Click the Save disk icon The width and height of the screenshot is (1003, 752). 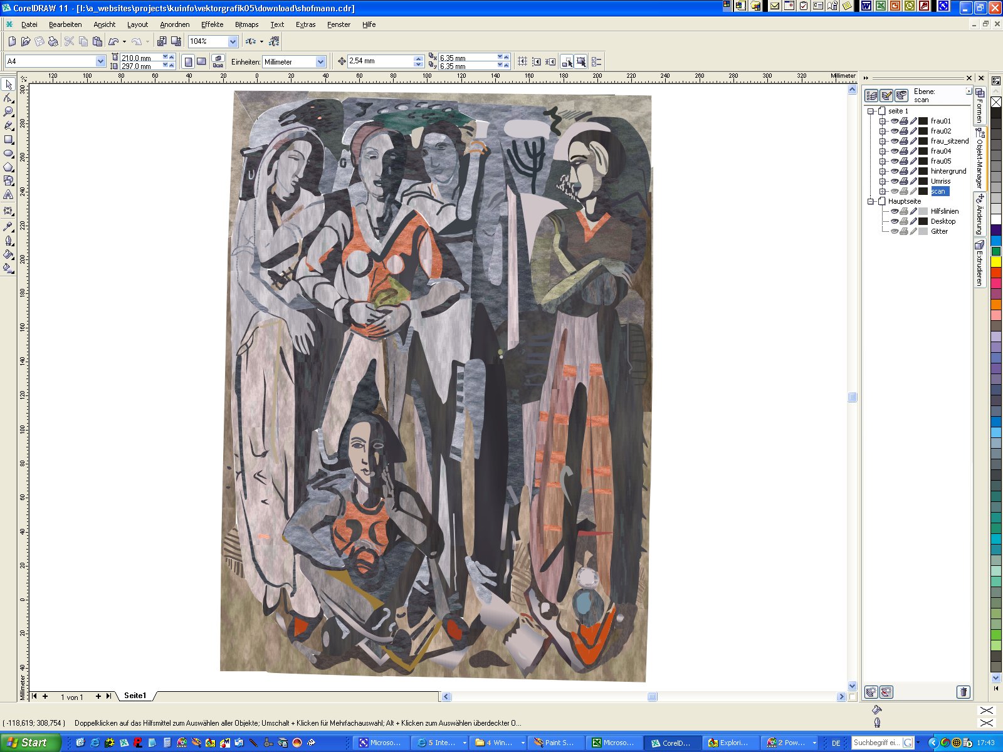[39, 41]
